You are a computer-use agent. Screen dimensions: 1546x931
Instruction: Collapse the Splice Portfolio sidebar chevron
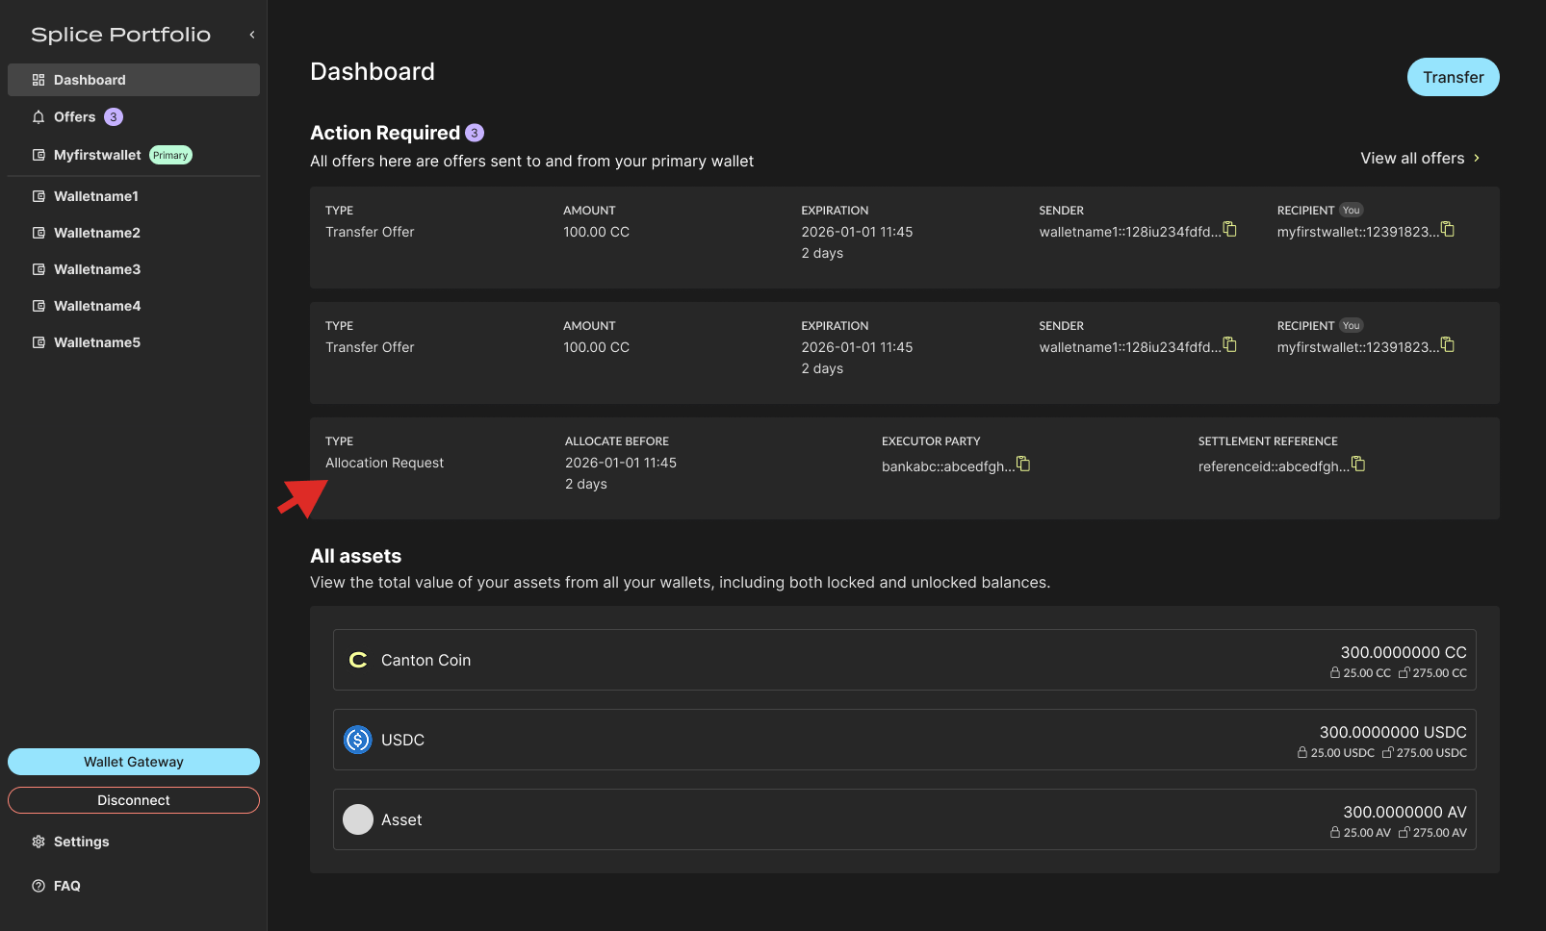[x=252, y=35]
